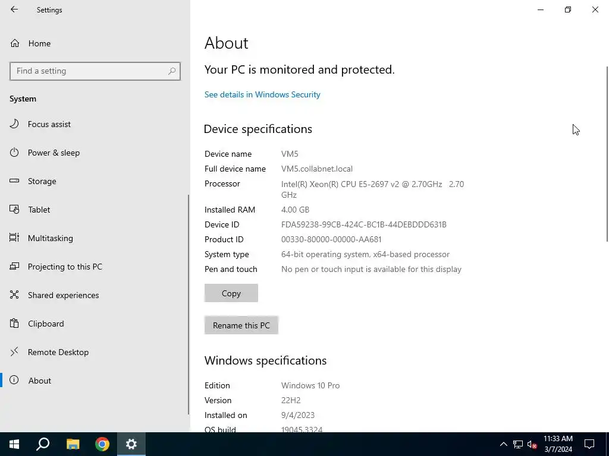Image resolution: width=609 pixels, height=456 pixels.
Task: Open the Windows Start menu
Action: tap(14, 444)
